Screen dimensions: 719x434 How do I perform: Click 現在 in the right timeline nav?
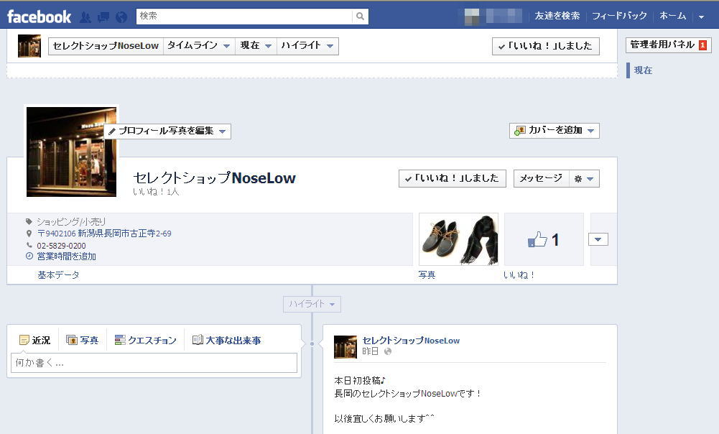643,70
